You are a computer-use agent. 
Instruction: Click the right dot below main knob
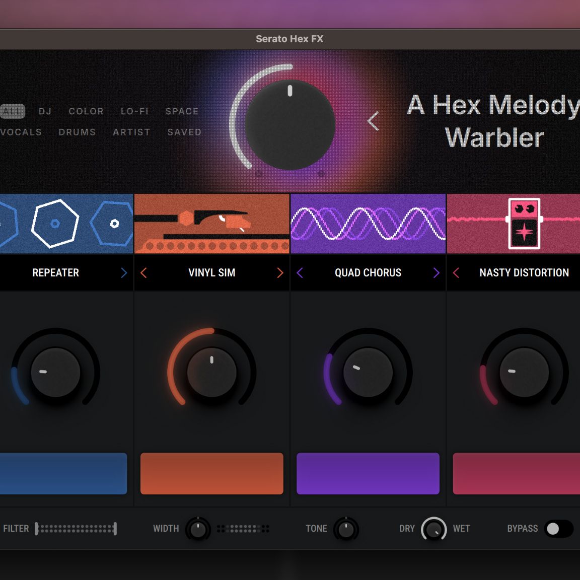321,174
